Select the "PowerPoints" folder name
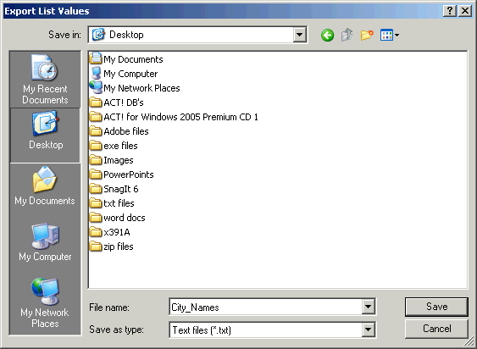Screen dimensions: 477x349 pyautogui.click(x=129, y=174)
